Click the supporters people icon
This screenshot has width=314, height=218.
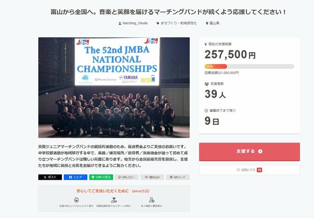(x=206, y=84)
